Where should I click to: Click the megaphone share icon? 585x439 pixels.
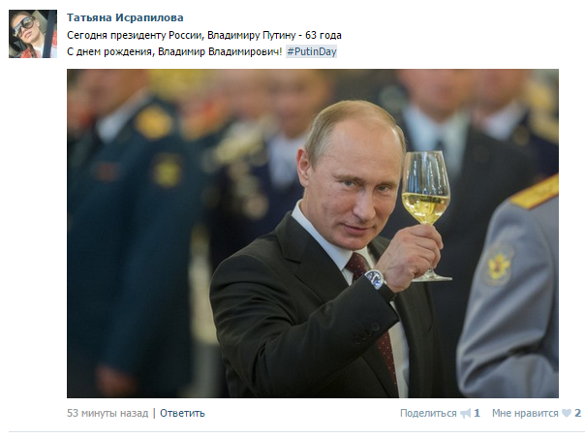tap(465, 413)
